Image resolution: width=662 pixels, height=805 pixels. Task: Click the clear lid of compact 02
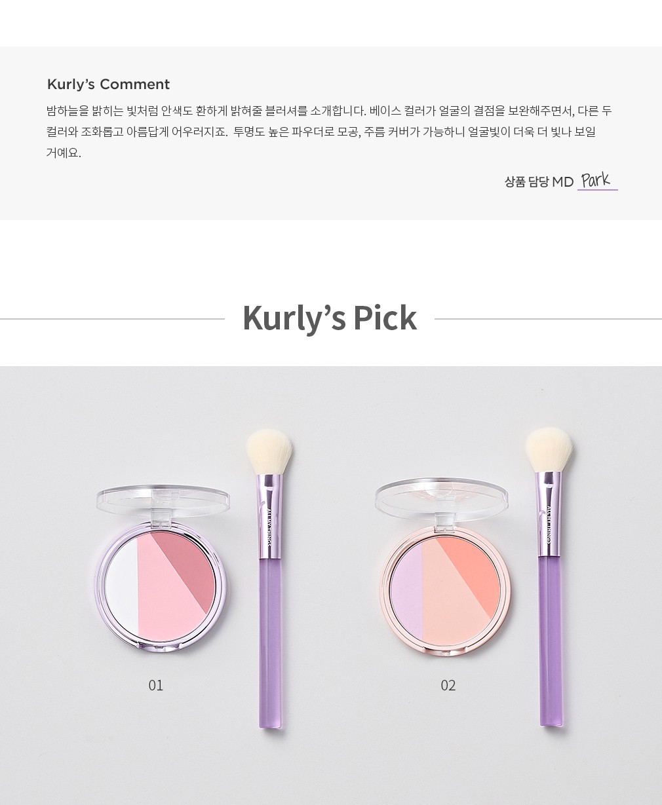(442, 496)
